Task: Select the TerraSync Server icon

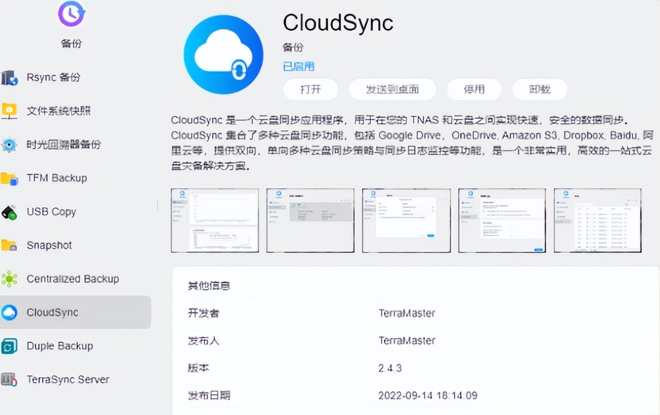Action: (x=10, y=379)
